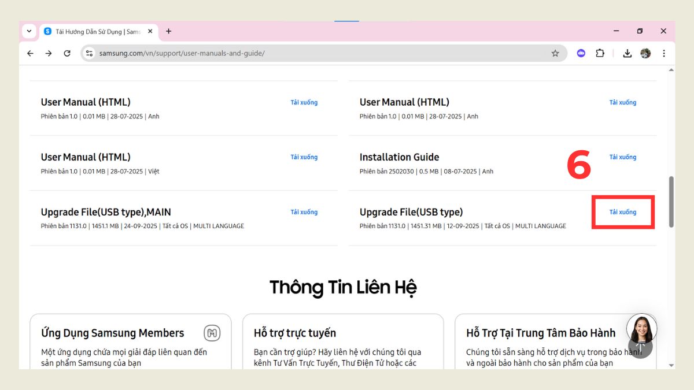Click the browser back arrow
Image resolution: width=694 pixels, height=390 pixels.
[x=31, y=53]
